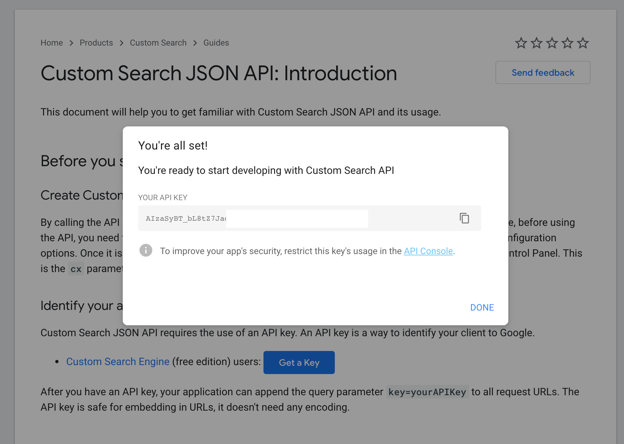Go to Guides in the breadcrumb
624x444 pixels.
pos(216,43)
